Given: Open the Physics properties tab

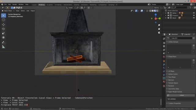Looking at the screenshot, I should click(164, 71).
